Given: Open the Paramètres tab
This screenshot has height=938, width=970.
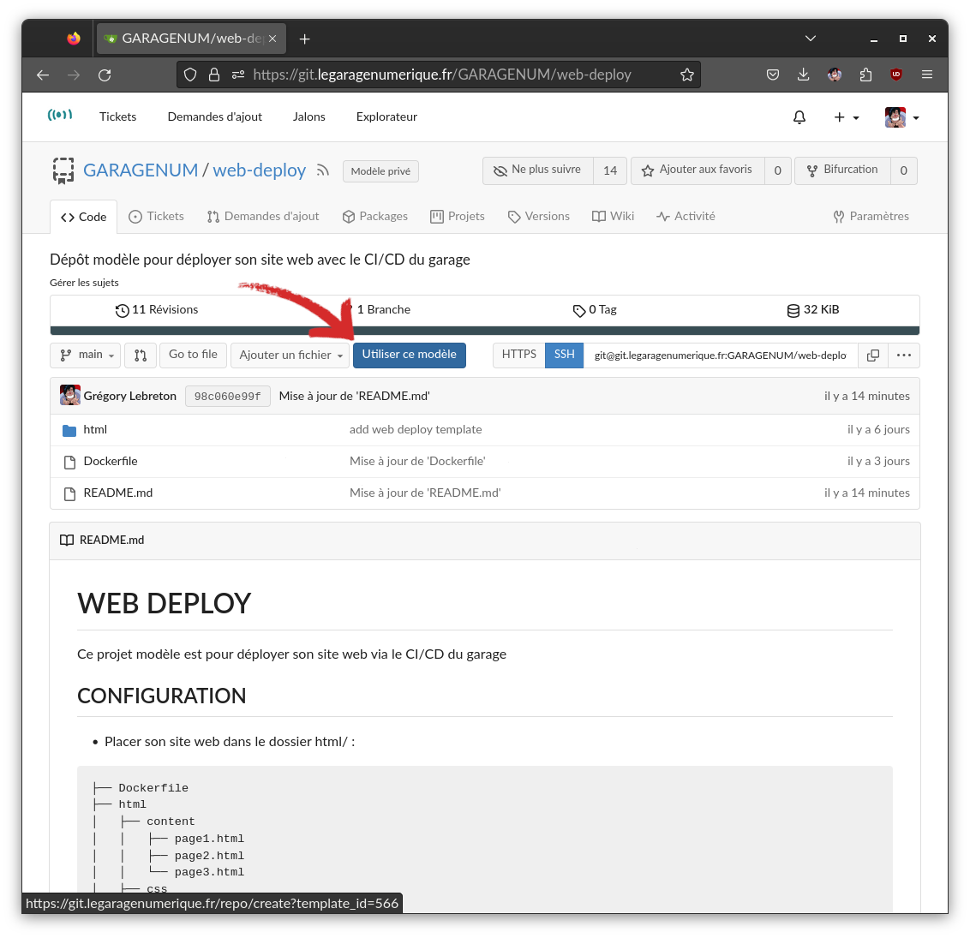Looking at the screenshot, I should 871,217.
